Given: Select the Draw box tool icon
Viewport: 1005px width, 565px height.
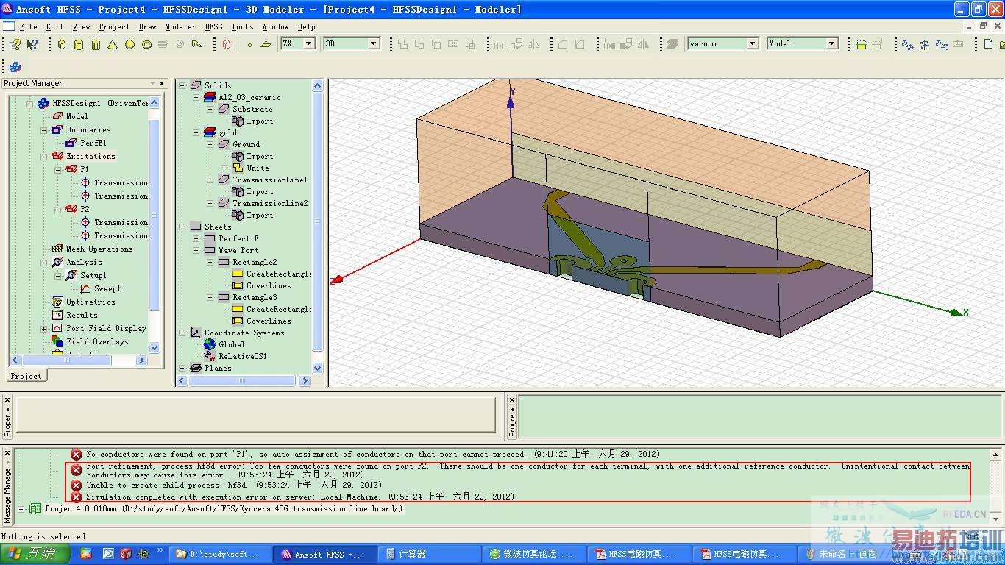Looking at the screenshot, I should pyautogui.click(x=62, y=44).
